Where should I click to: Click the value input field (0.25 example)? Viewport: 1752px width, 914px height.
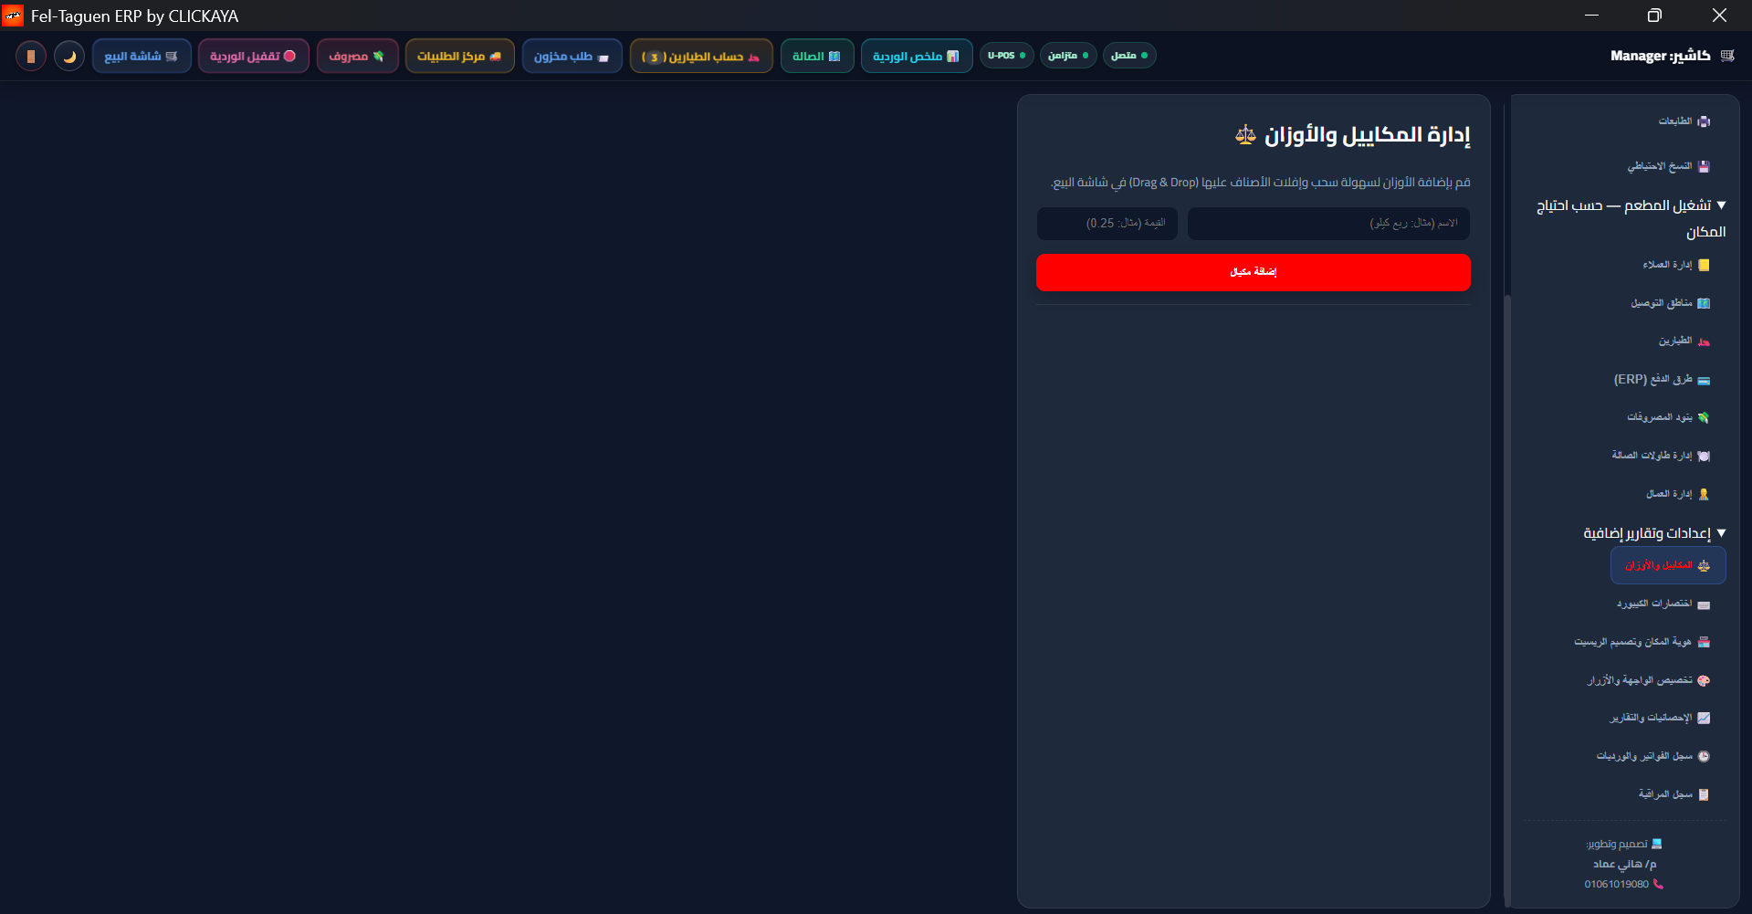tap(1107, 224)
